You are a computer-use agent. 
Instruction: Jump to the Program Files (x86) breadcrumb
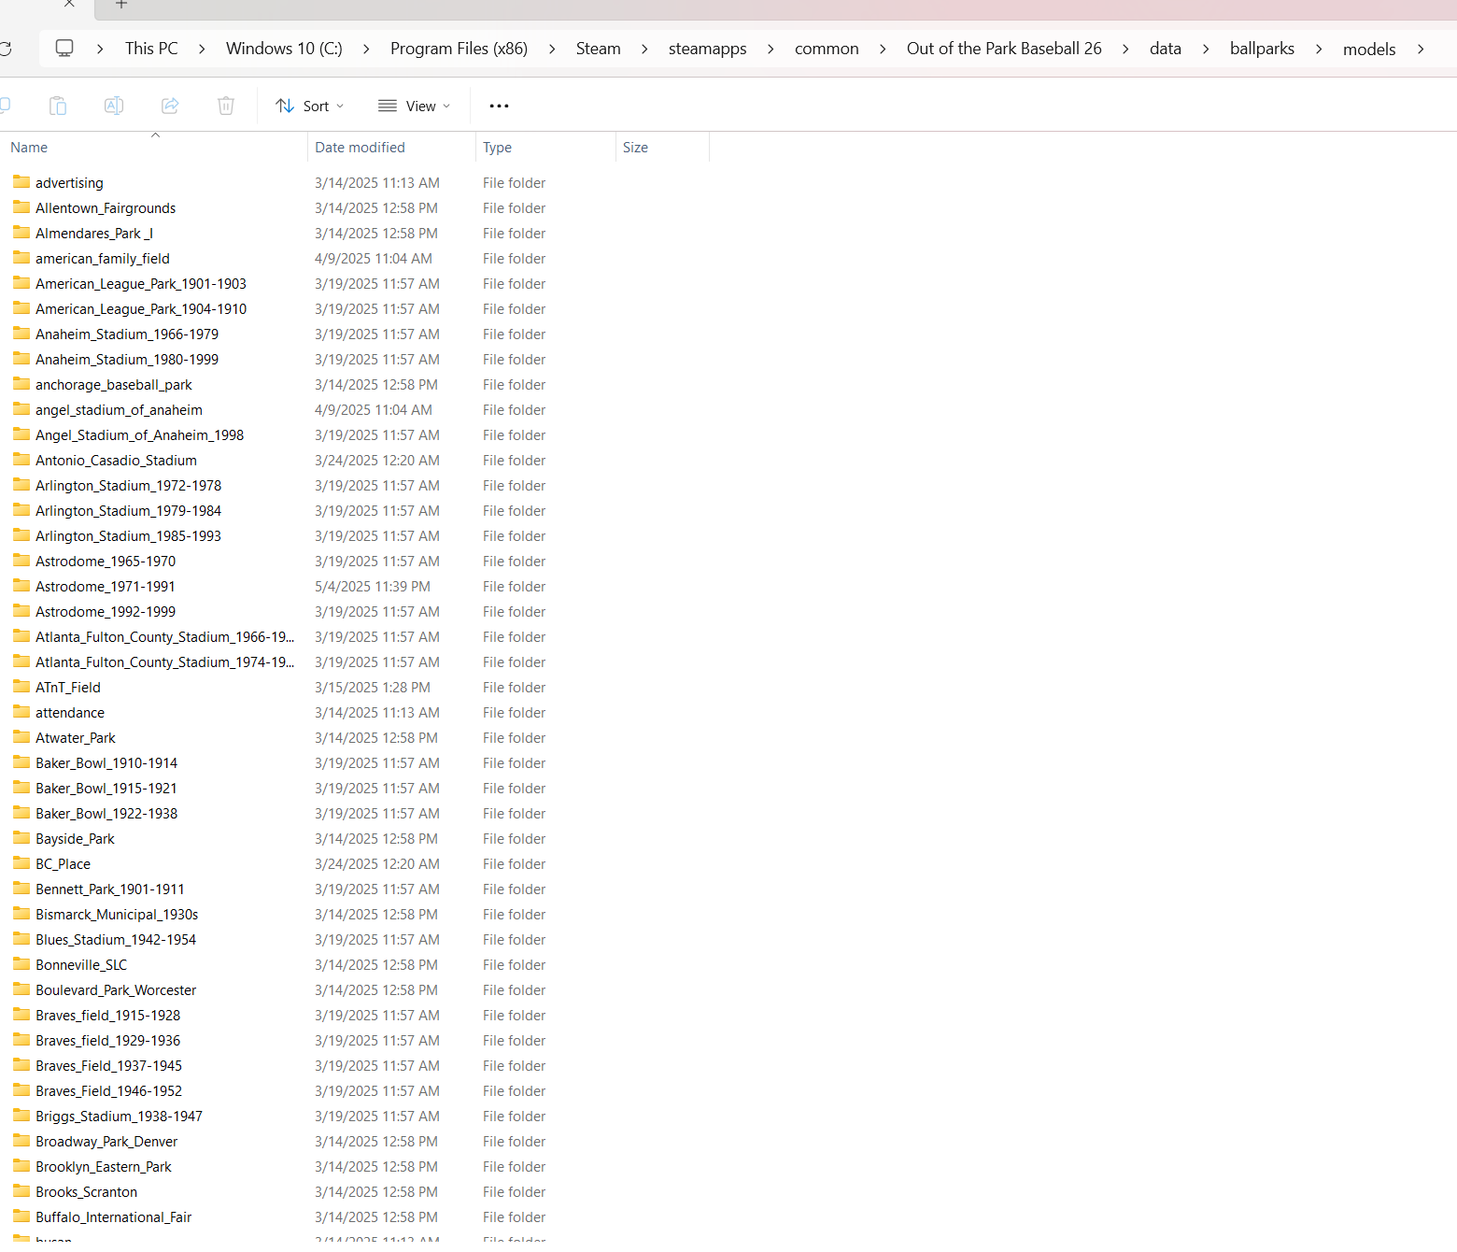click(459, 49)
